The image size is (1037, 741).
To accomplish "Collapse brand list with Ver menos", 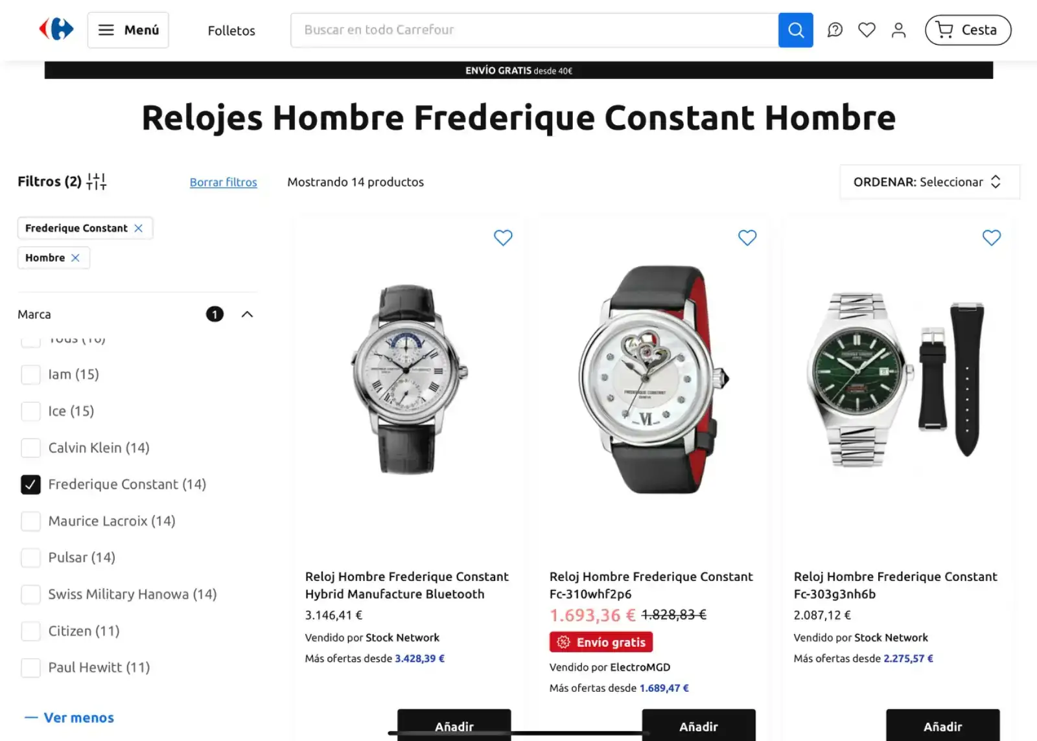I will coord(70,718).
